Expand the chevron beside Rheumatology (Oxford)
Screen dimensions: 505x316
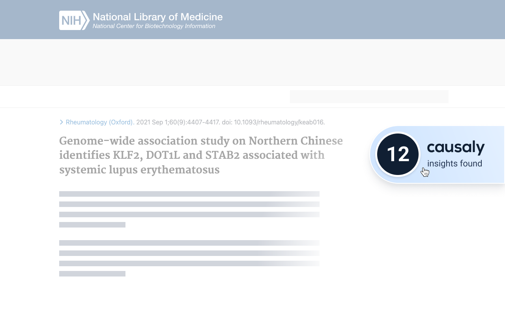[x=62, y=122]
